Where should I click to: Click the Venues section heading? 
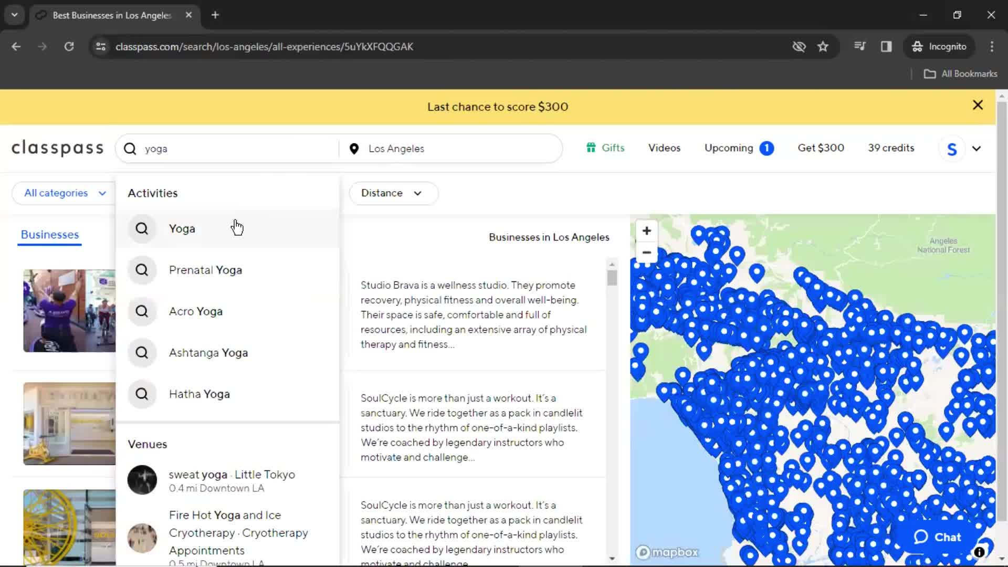(x=148, y=444)
